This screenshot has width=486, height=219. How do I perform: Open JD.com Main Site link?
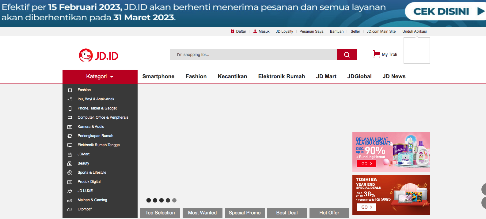click(381, 32)
